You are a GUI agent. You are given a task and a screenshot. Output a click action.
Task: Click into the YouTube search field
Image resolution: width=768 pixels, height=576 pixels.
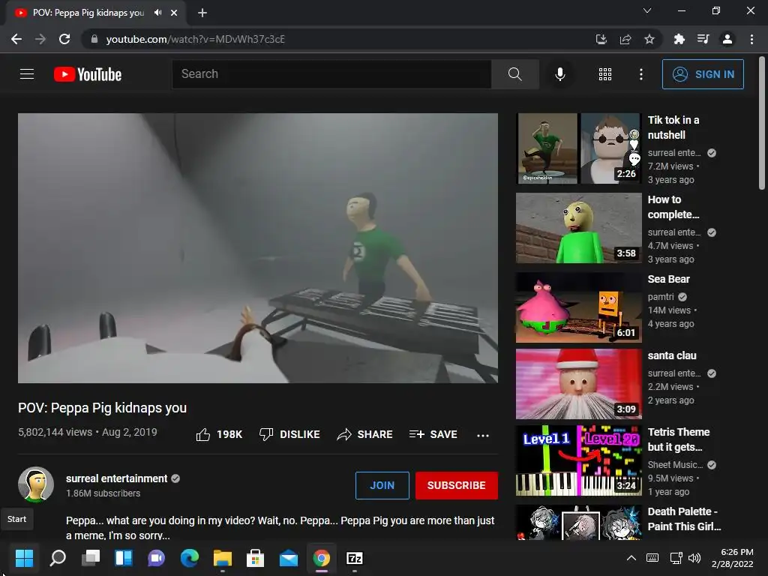pos(331,74)
